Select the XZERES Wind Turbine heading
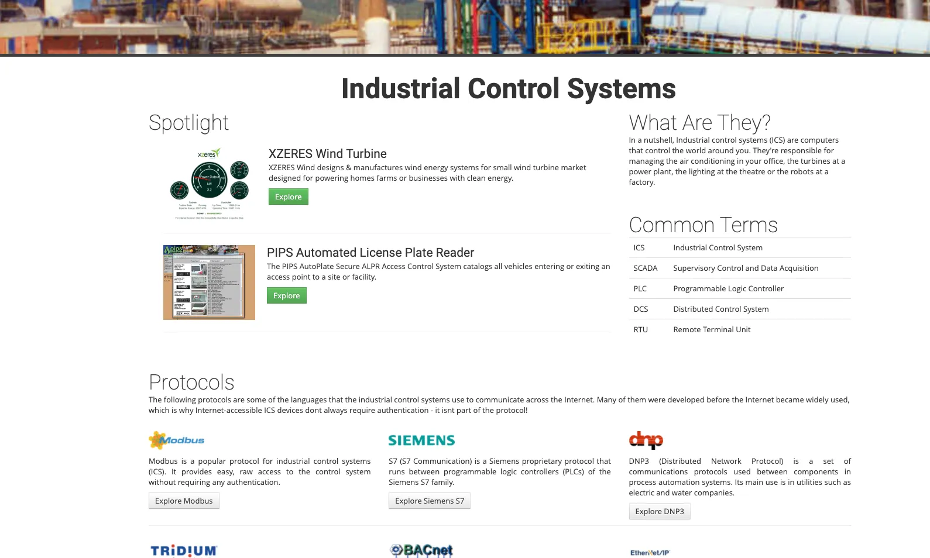This screenshot has height=558, width=930. (x=328, y=154)
